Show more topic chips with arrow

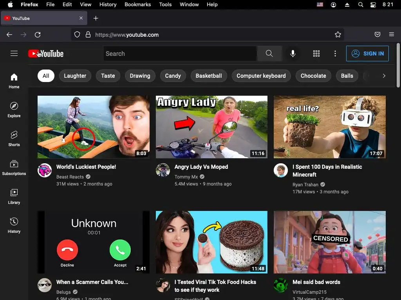[384, 76]
